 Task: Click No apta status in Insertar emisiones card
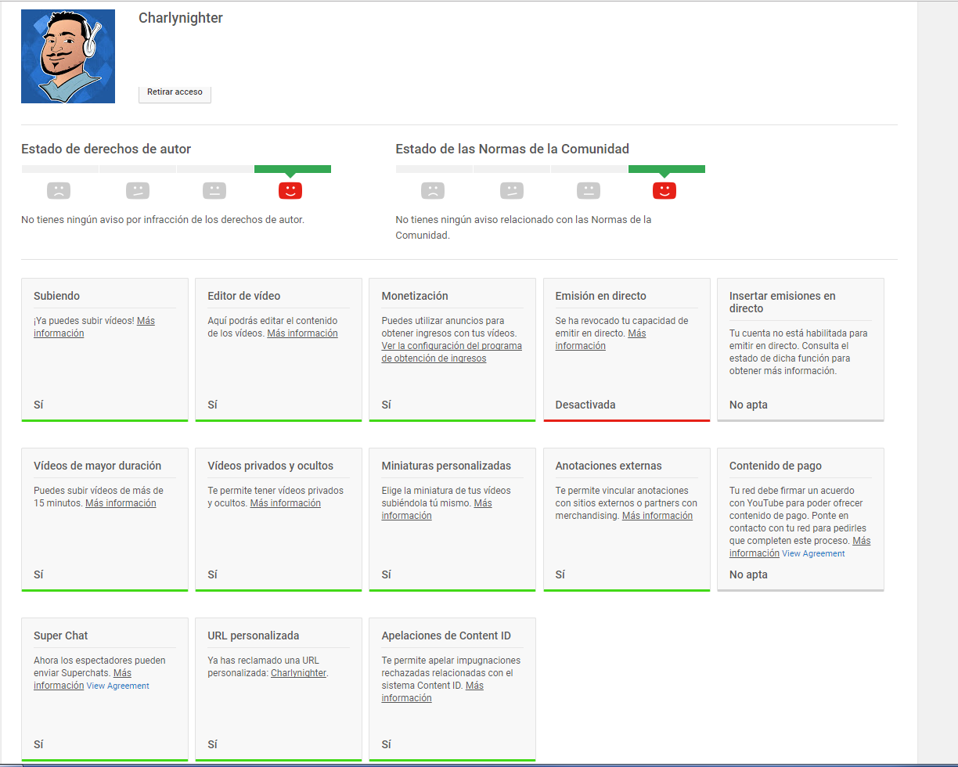(x=748, y=405)
